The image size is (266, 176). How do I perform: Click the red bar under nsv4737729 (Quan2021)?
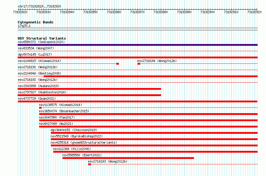(x=137, y=101)
